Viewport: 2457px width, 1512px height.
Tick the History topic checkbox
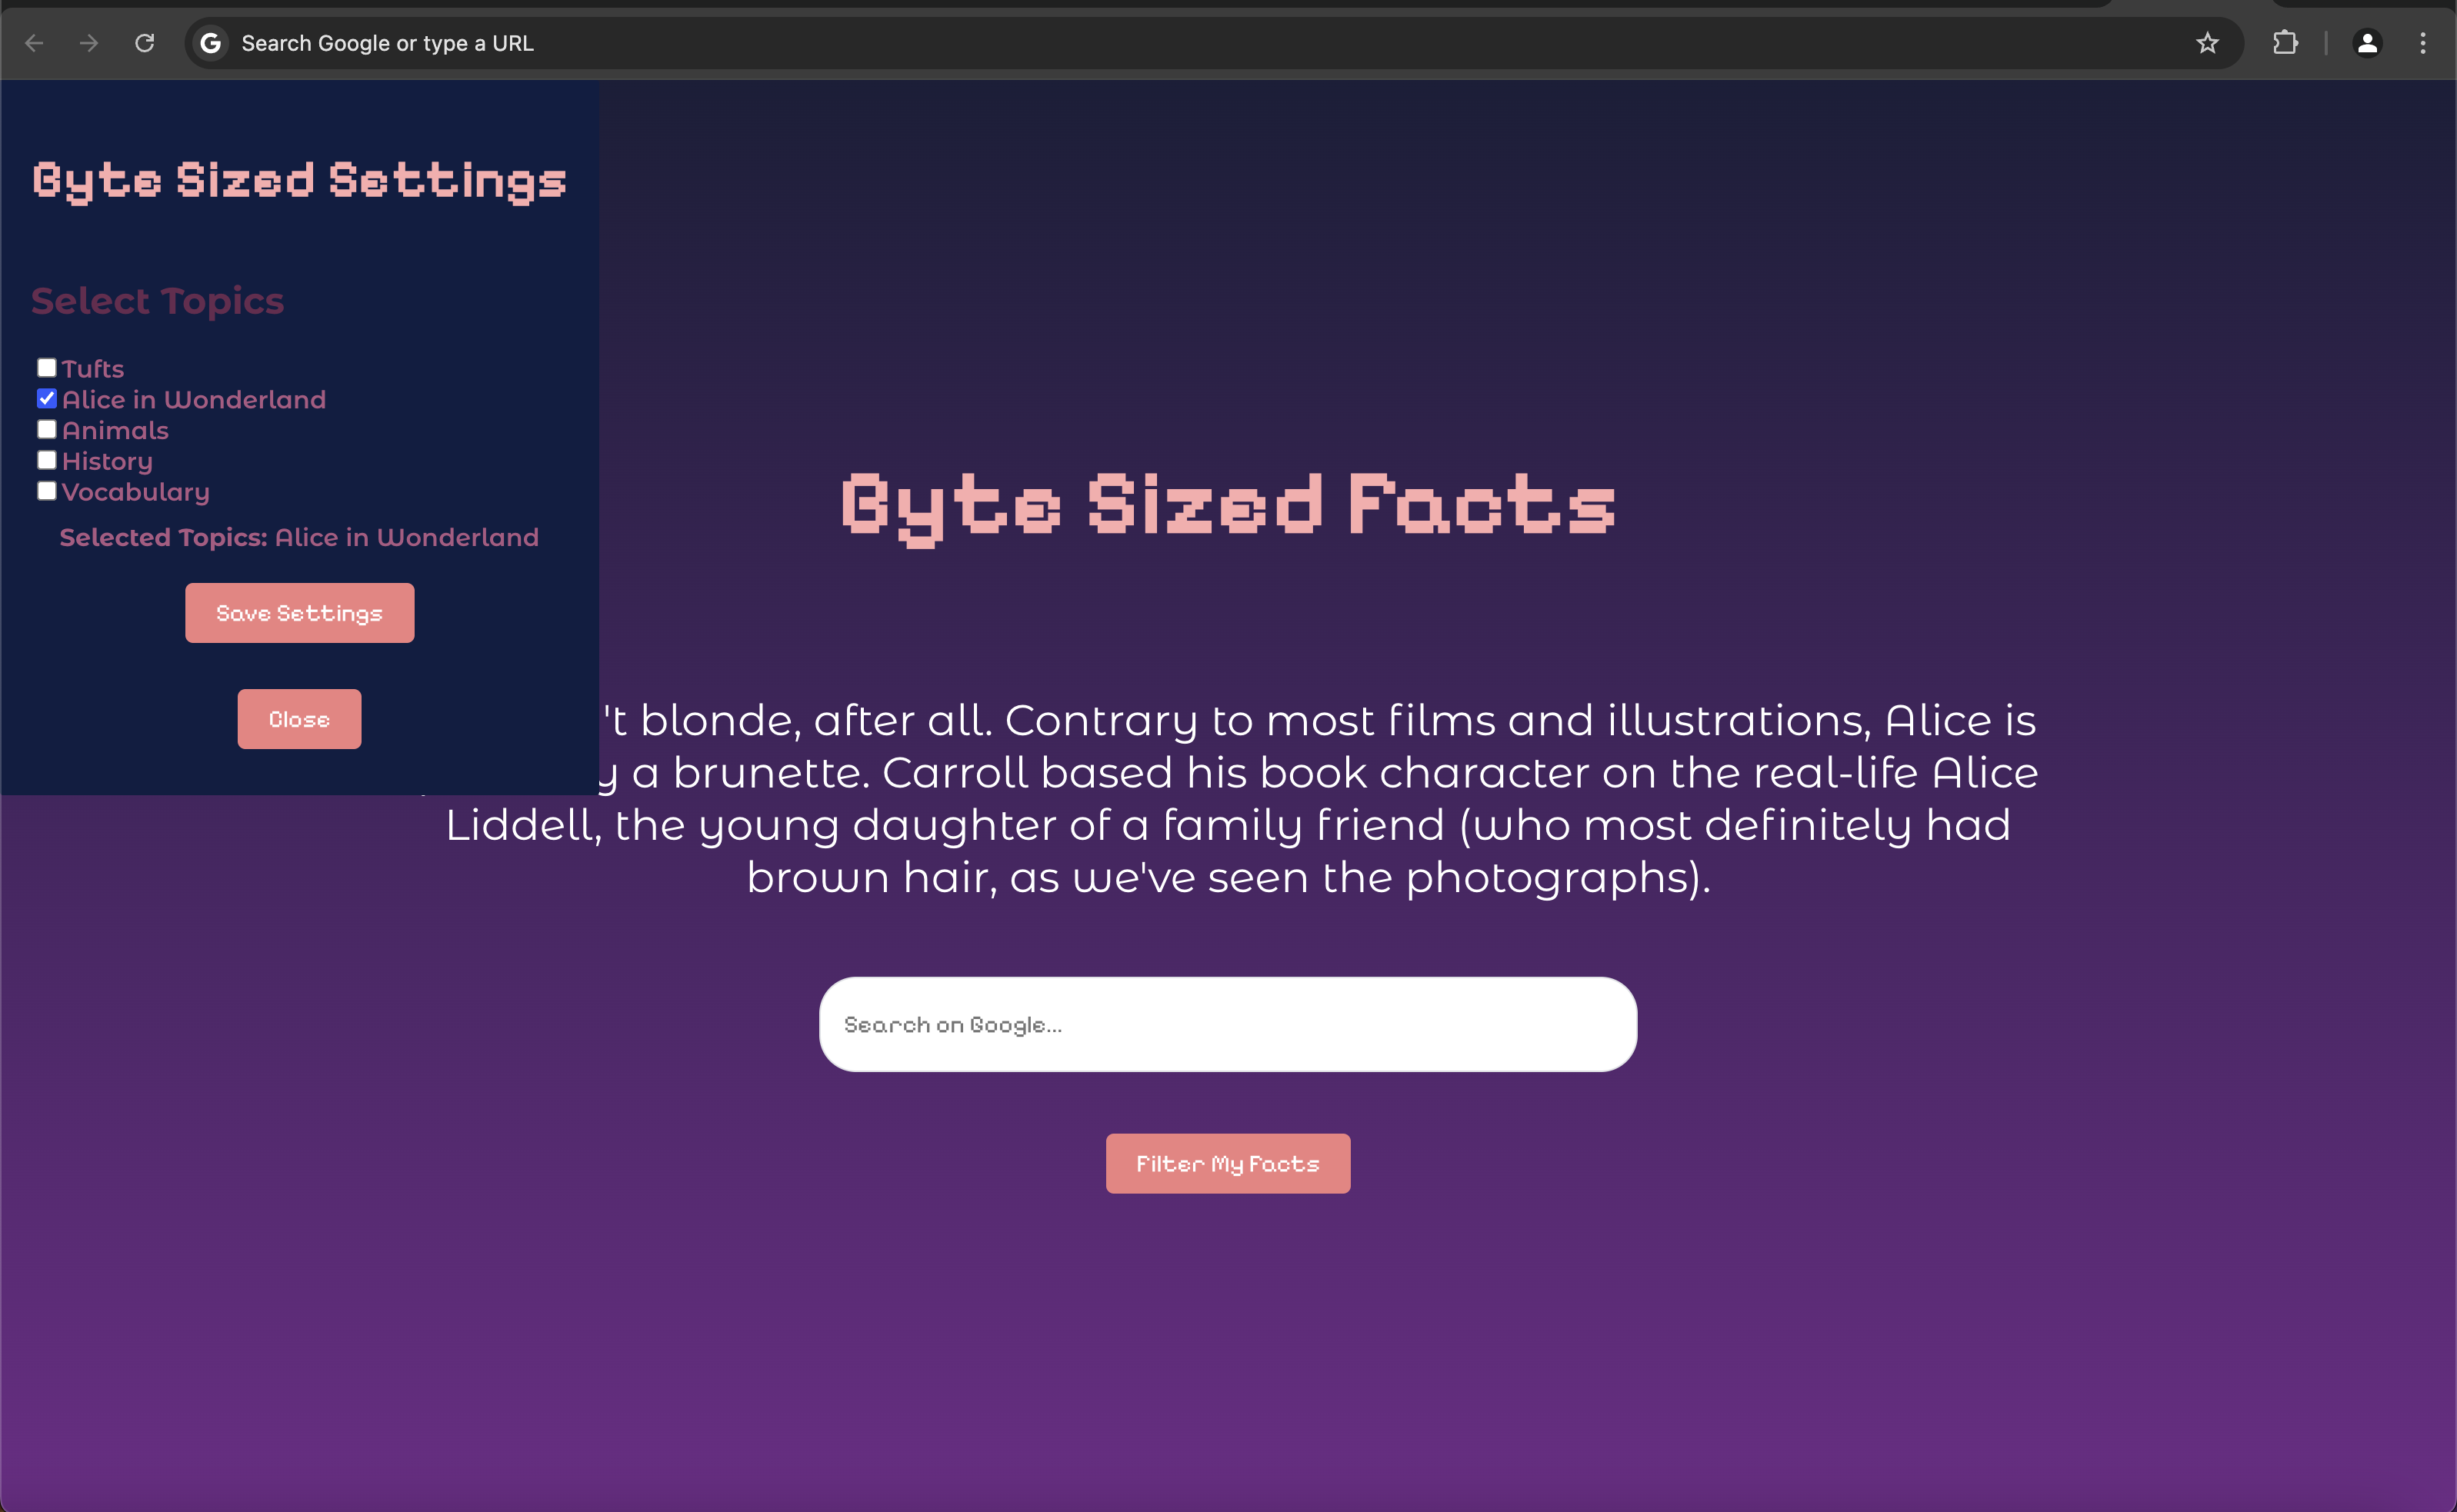point(47,460)
